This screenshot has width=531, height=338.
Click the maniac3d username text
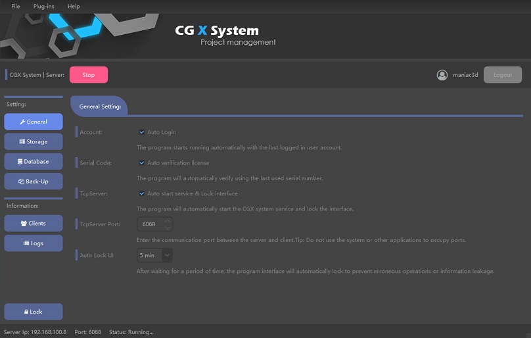(465, 75)
